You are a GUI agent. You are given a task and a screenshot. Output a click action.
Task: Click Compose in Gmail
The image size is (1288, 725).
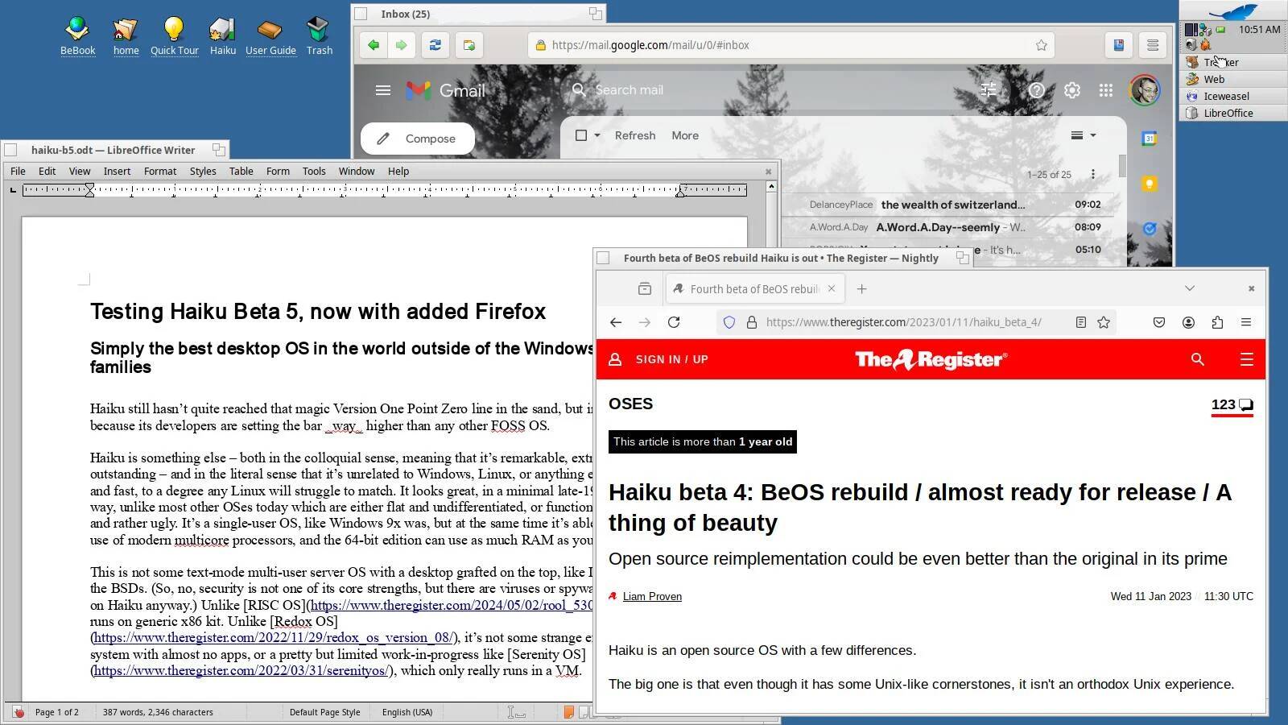pyautogui.click(x=417, y=138)
